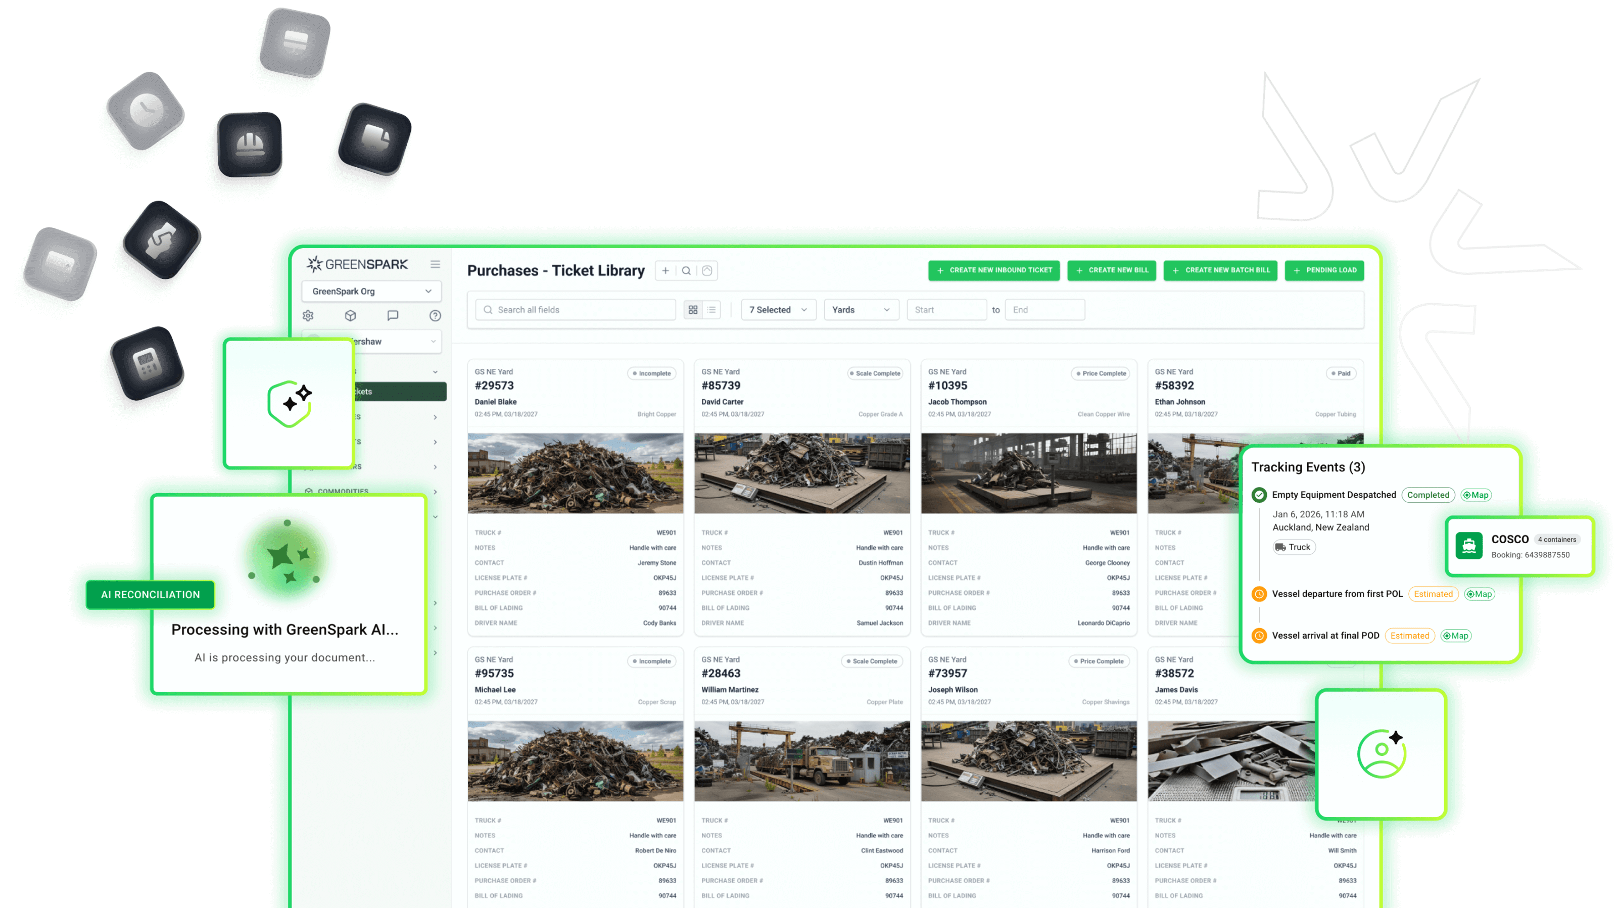Click the cube package icon
1617x908 pixels.
[350, 316]
